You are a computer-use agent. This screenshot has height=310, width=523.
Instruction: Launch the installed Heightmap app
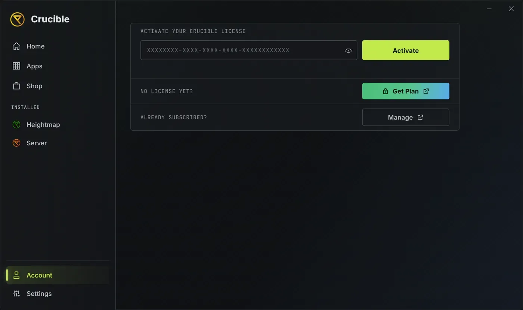(x=58, y=125)
